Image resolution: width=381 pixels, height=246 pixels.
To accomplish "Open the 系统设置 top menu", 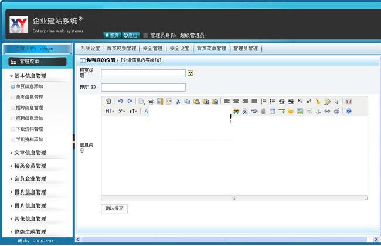I will point(90,49).
